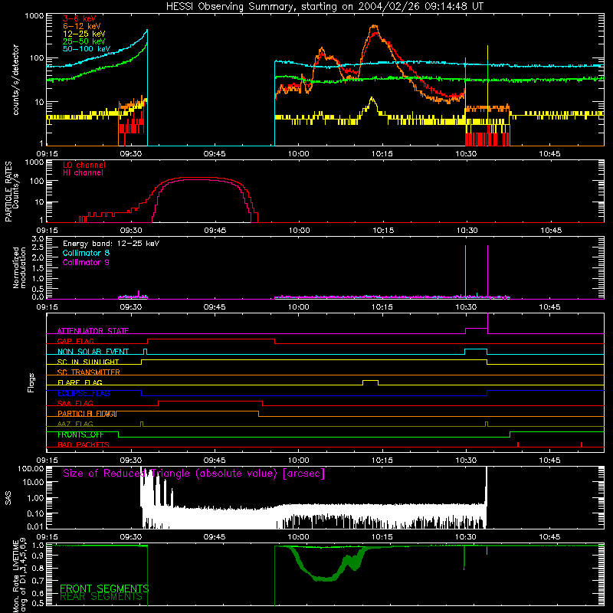
Task: Click the 09:45 time label under particle rates plot
Action: [215, 231]
